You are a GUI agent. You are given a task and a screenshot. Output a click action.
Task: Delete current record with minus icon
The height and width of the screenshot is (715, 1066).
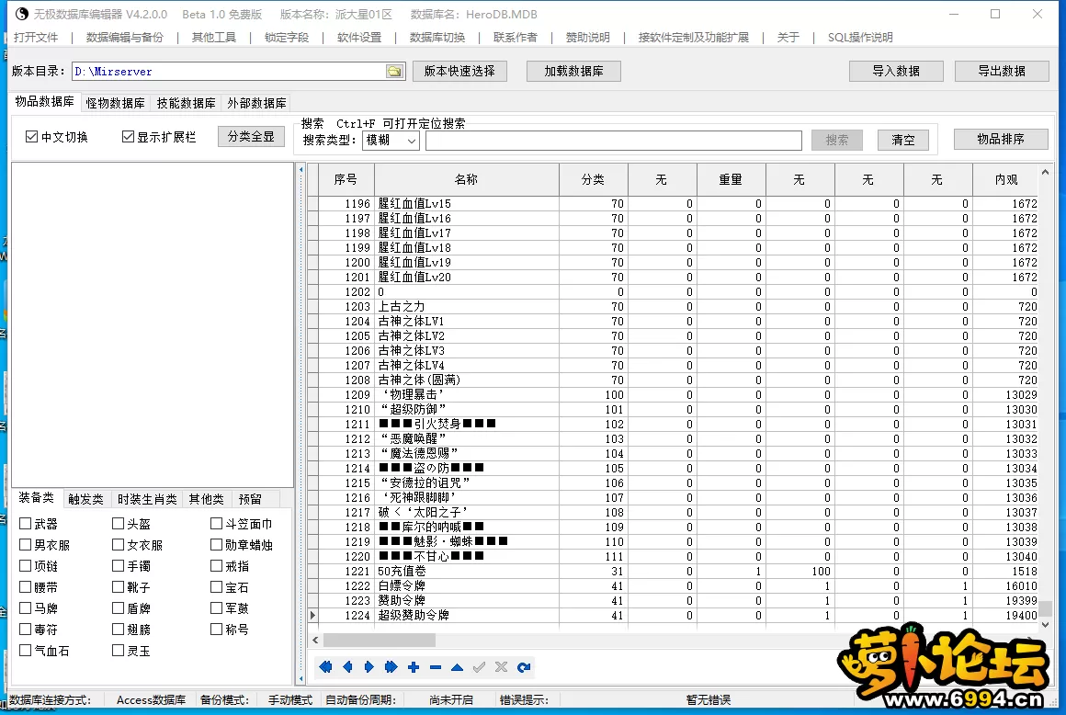(x=436, y=667)
